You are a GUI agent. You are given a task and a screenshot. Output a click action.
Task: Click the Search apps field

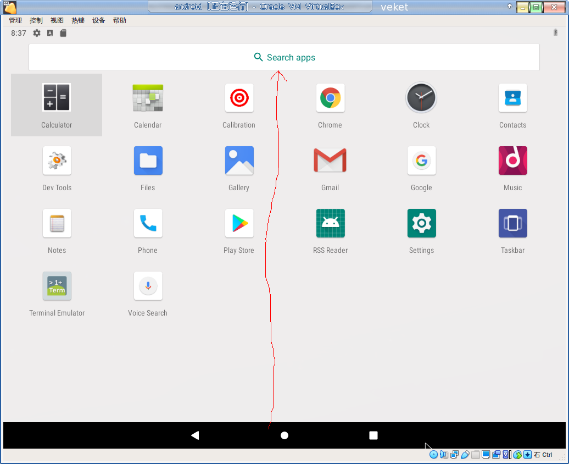(x=284, y=57)
